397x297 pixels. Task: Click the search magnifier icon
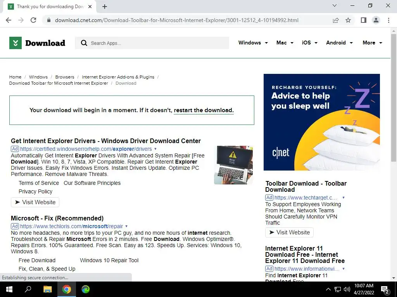point(84,43)
